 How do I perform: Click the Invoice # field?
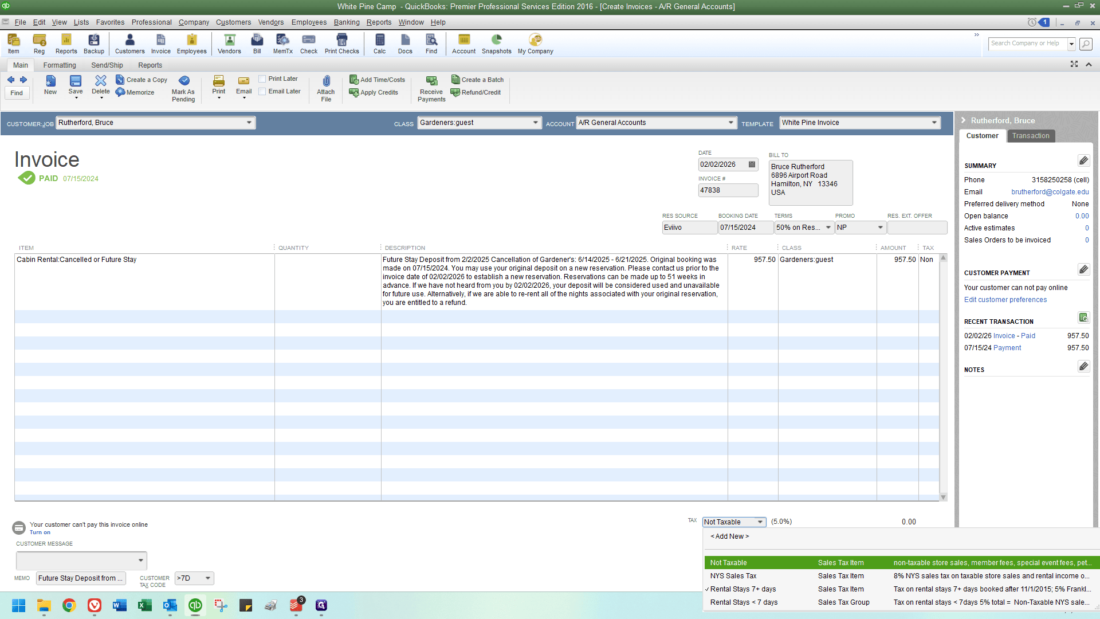(x=728, y=190)
